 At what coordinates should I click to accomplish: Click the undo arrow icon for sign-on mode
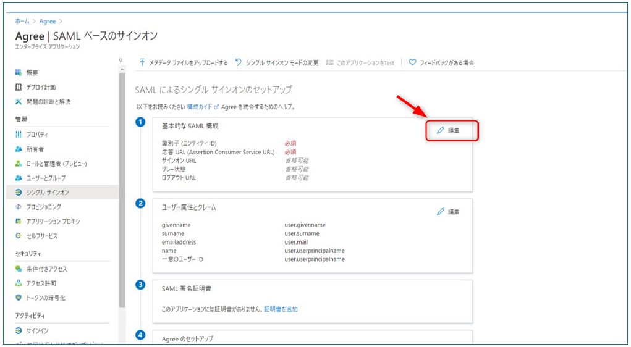239,62
